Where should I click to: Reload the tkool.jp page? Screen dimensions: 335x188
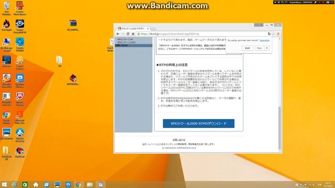[x=128, y=34]
